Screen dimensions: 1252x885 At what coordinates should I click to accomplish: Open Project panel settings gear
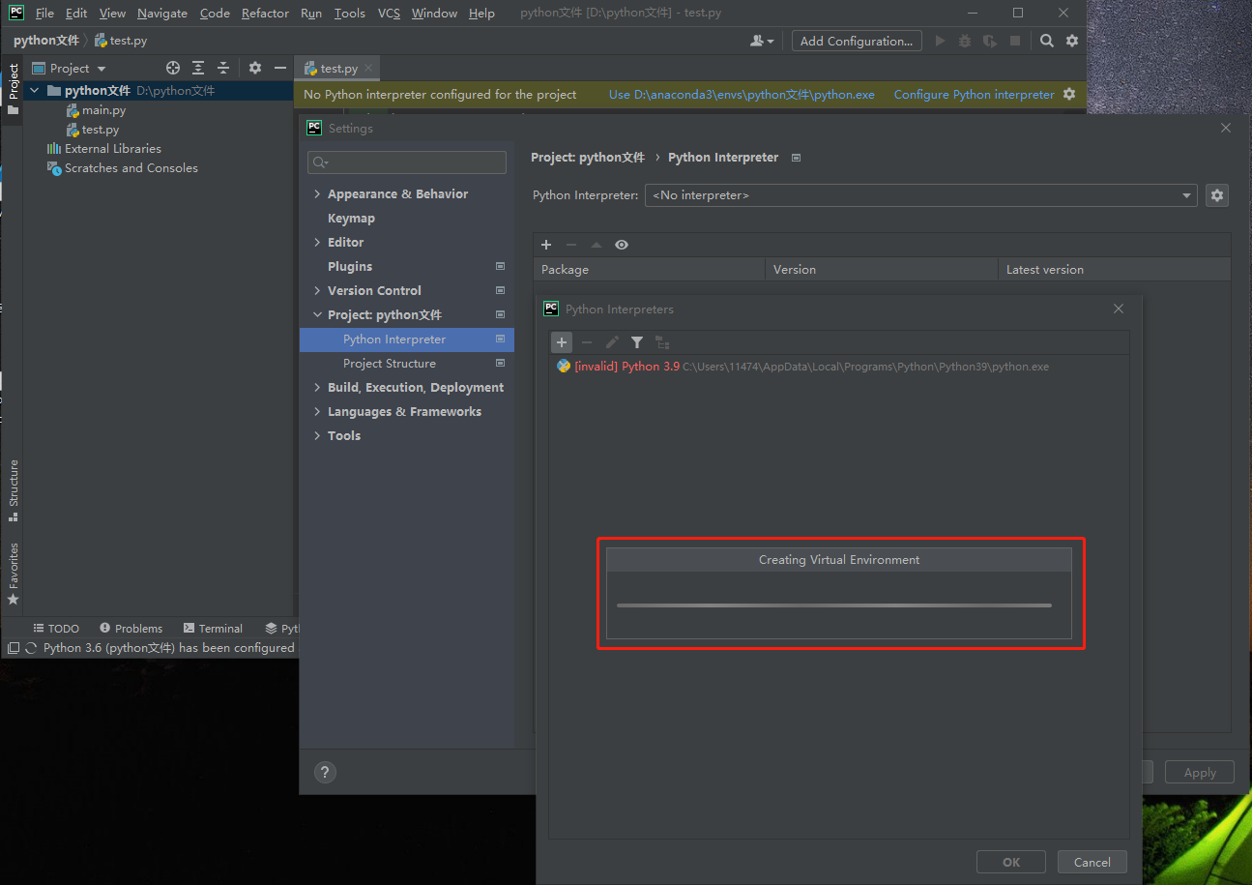click(255, 68)
